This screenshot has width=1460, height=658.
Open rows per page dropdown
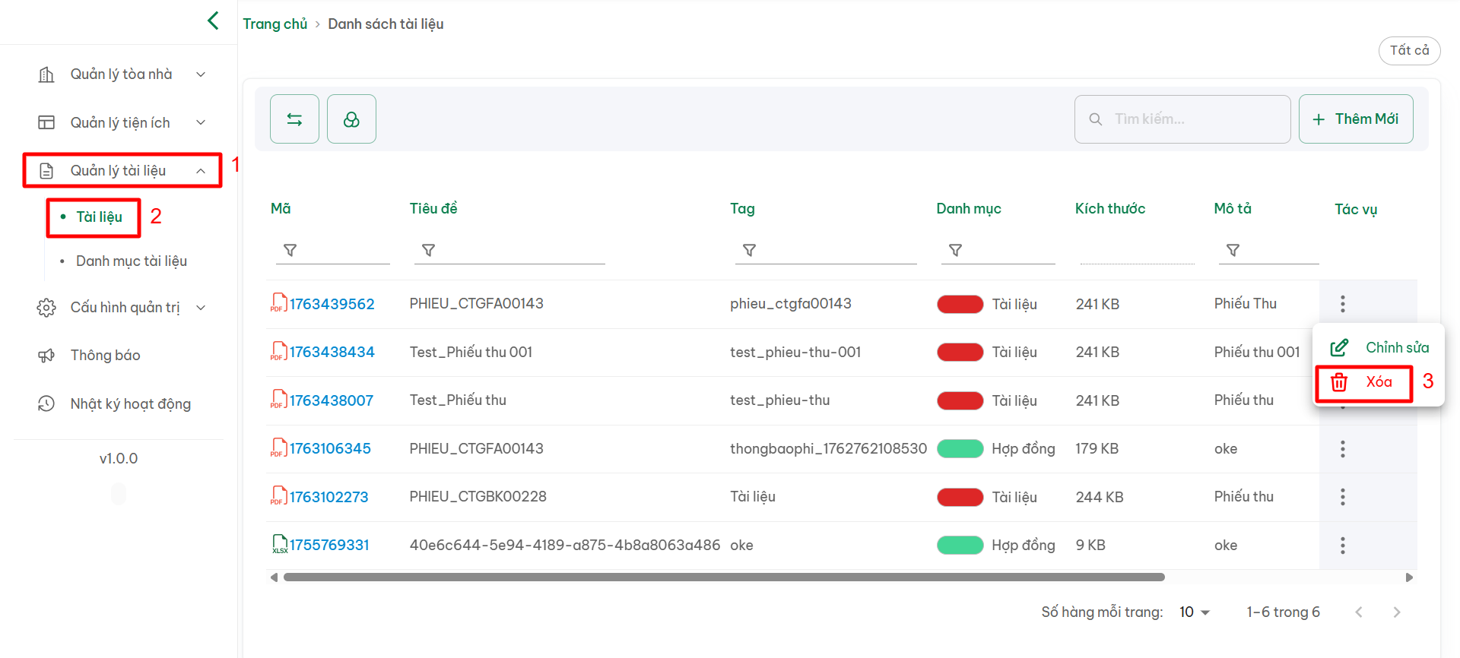[x=1194, y=612]
